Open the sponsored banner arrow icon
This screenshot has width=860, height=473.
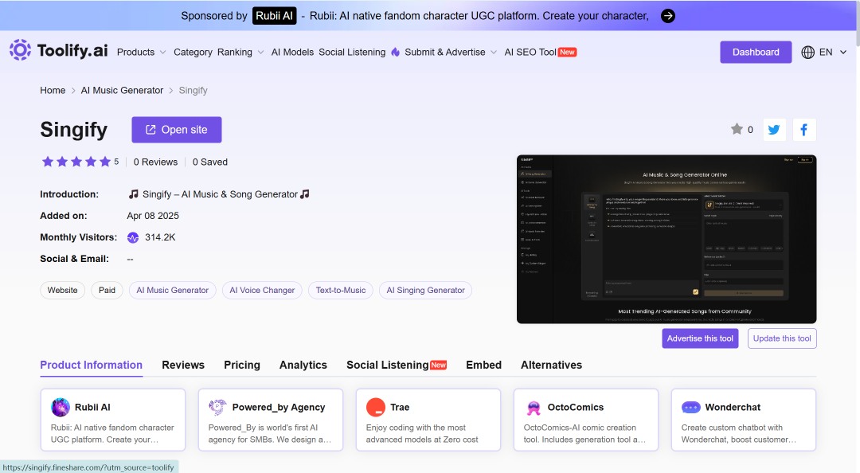point(667,16)
